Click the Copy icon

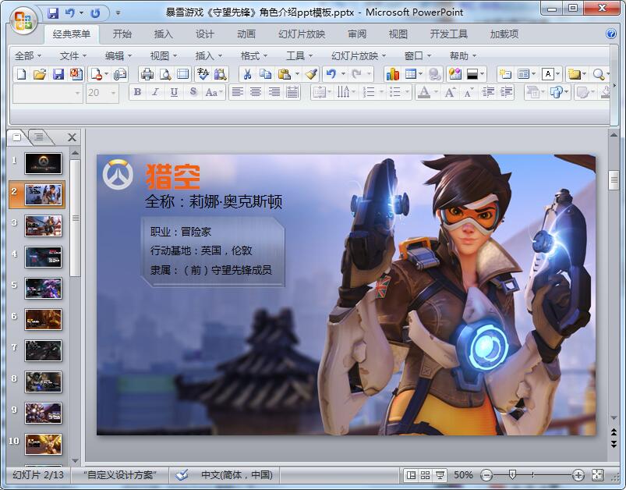(265, 74)
